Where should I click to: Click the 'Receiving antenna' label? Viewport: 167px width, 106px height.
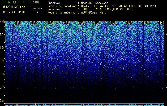tap(61, 12)
